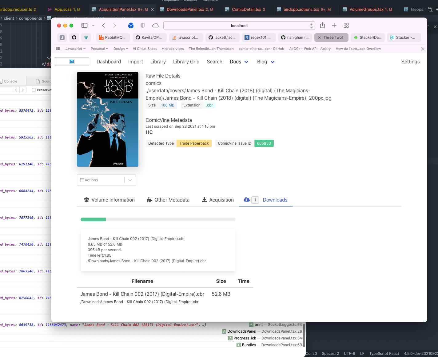Screen dimensions: 438x357
Task: Open the Javascript bookmarks folder
Action: click(76, 49)
